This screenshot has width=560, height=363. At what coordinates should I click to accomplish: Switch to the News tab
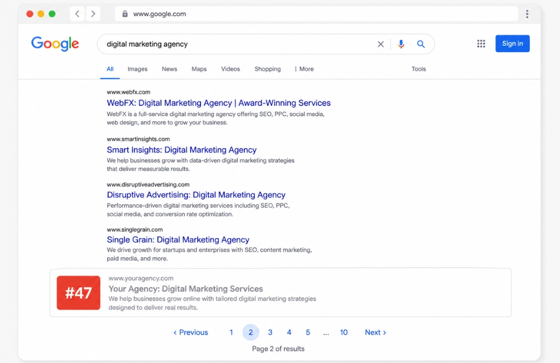point(169,69)
